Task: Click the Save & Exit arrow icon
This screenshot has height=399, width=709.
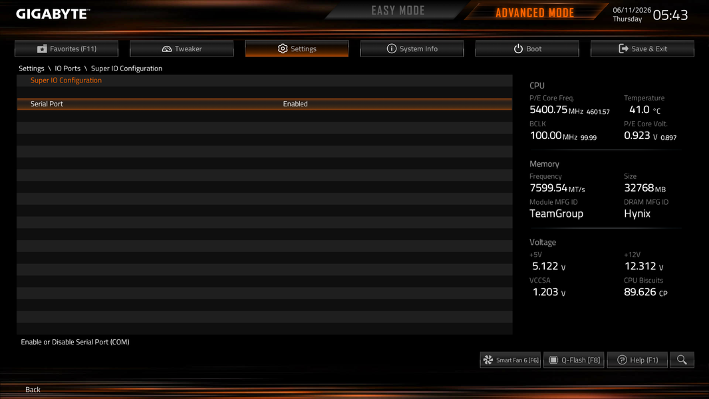Action: (624, 49)
